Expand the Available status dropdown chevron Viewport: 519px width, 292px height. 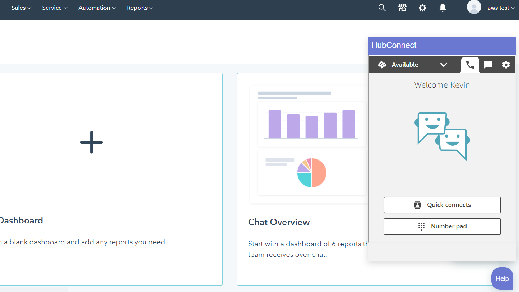click(444, 65)
